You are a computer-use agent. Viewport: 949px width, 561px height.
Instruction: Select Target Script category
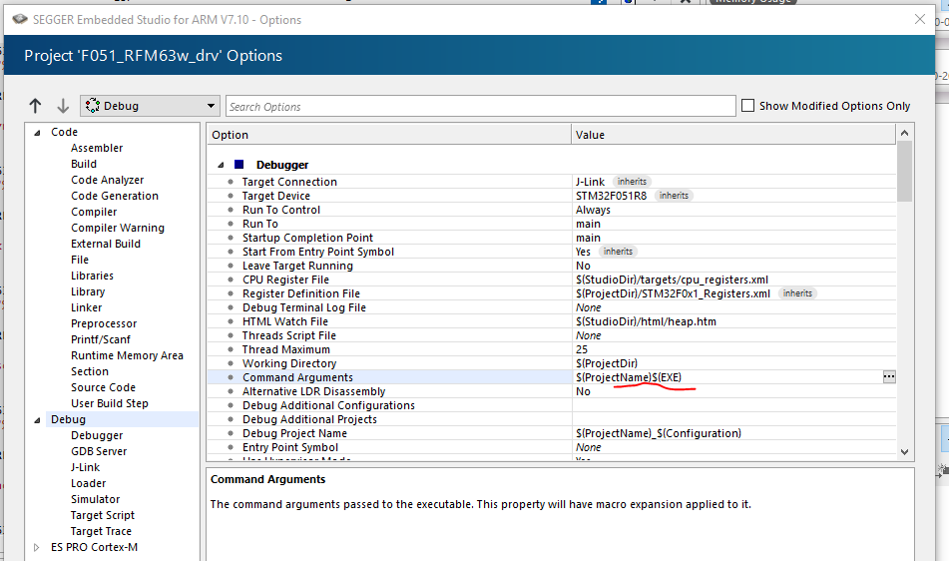(x=102, y=516)
